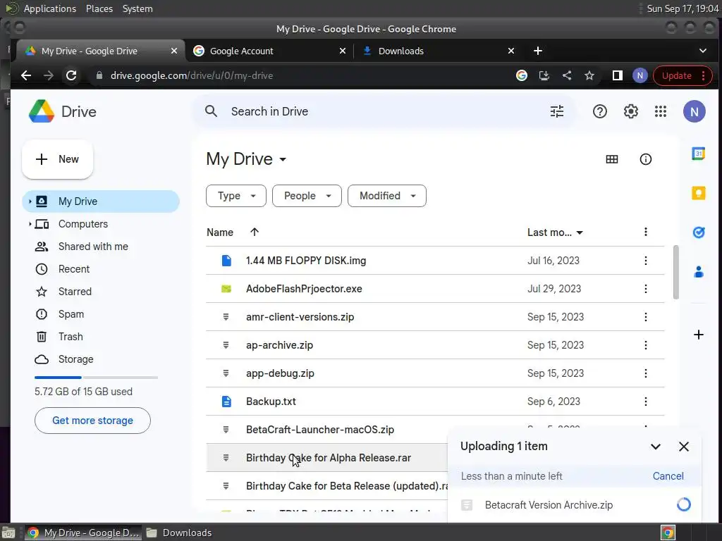Open the Google apps grid
722x541 pixels.
click(x=661, y=111)
